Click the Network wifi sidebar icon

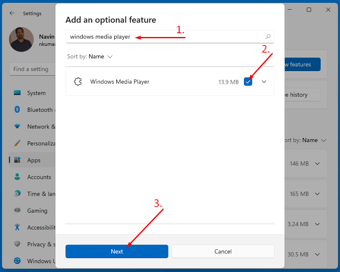click(17, 126)
